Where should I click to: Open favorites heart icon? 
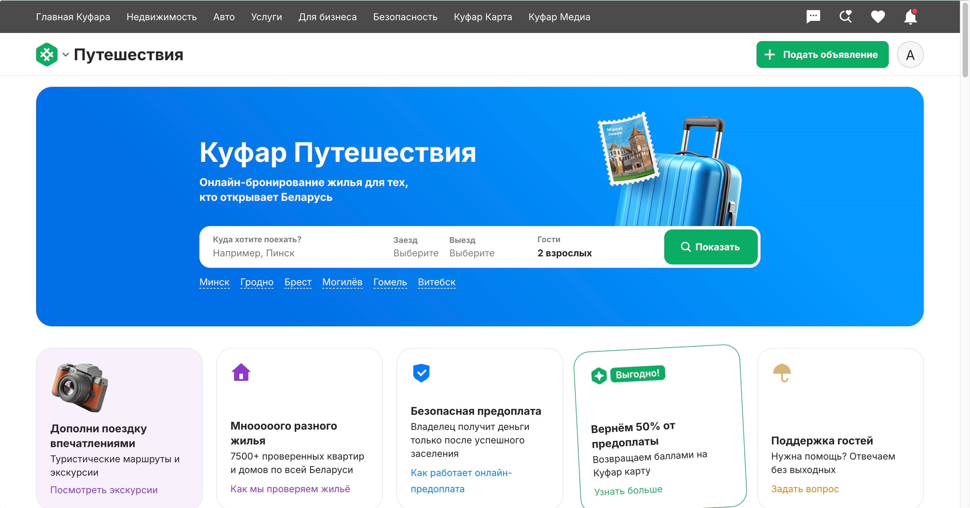(x=877, y=16)
